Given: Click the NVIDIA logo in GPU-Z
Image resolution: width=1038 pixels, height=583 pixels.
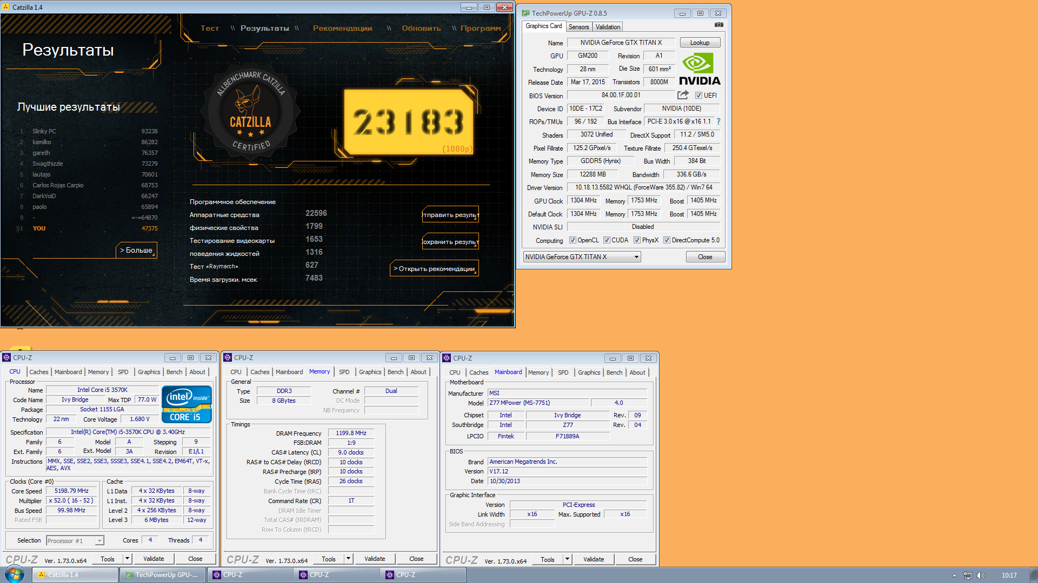Looking at the screenshot, I should [700, 70].
